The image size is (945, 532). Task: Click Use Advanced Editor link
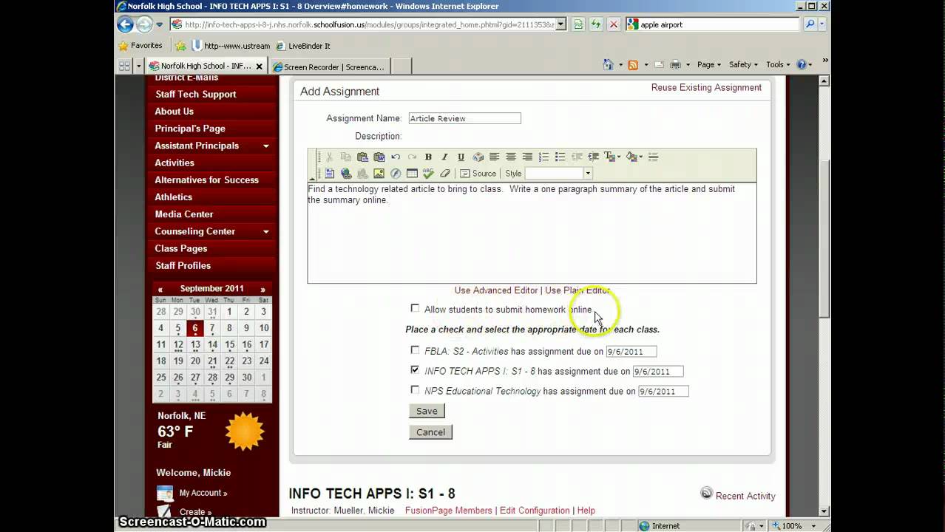pos(496,290)
